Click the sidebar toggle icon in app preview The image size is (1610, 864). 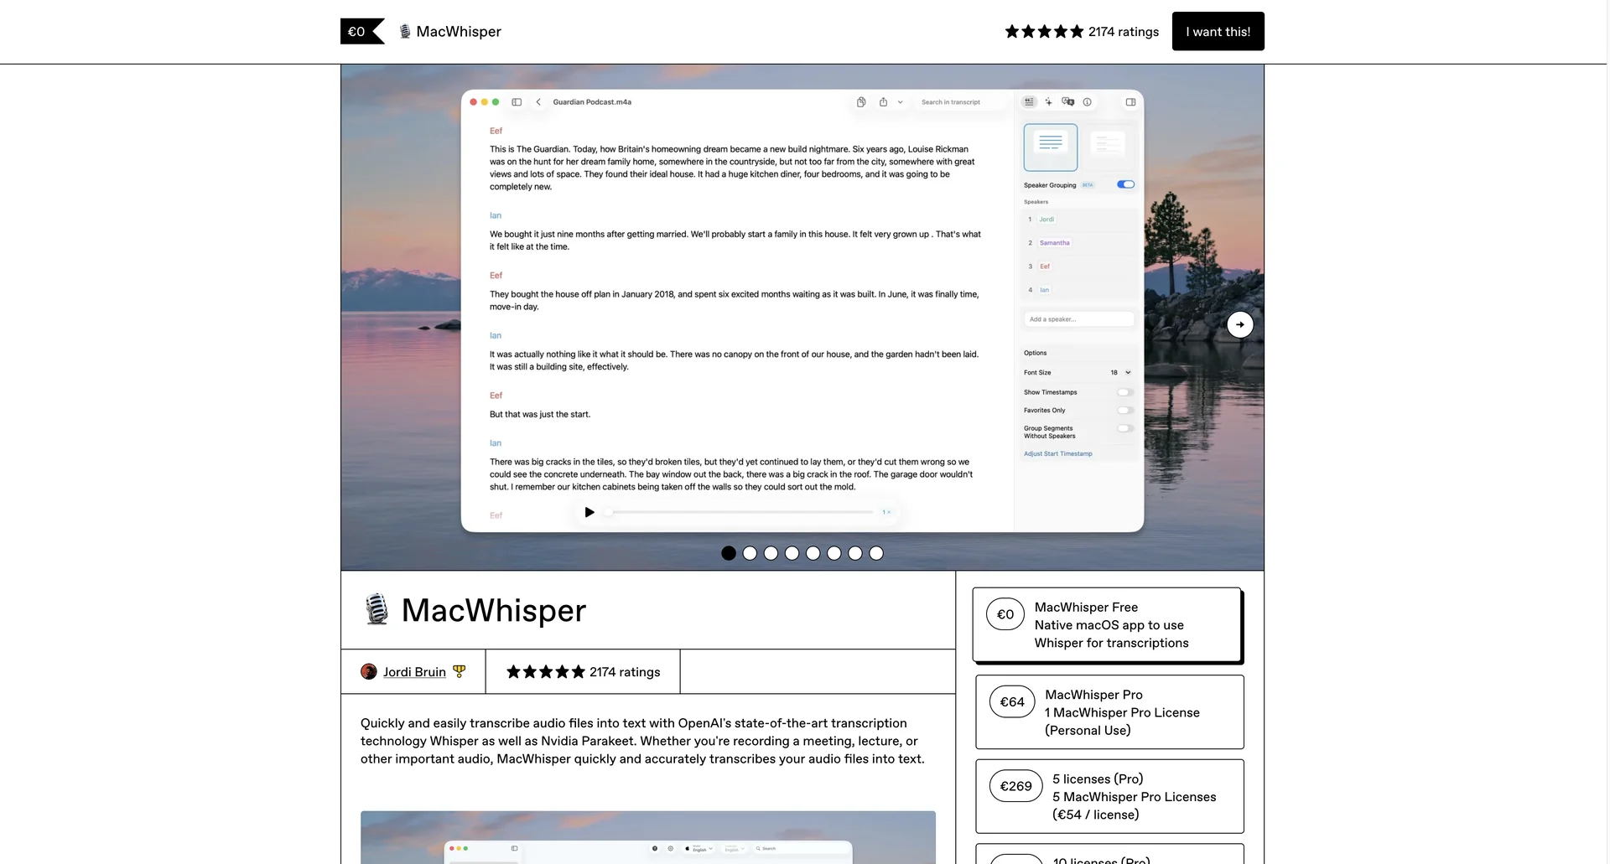point(517,102)
